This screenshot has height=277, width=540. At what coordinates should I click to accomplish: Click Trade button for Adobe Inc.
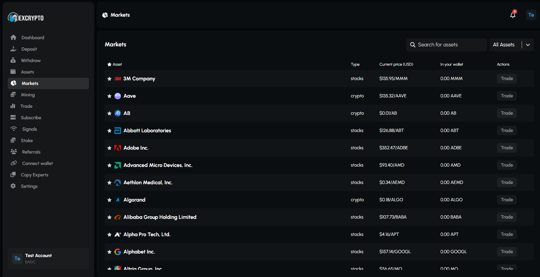click(x=507, y=148)
